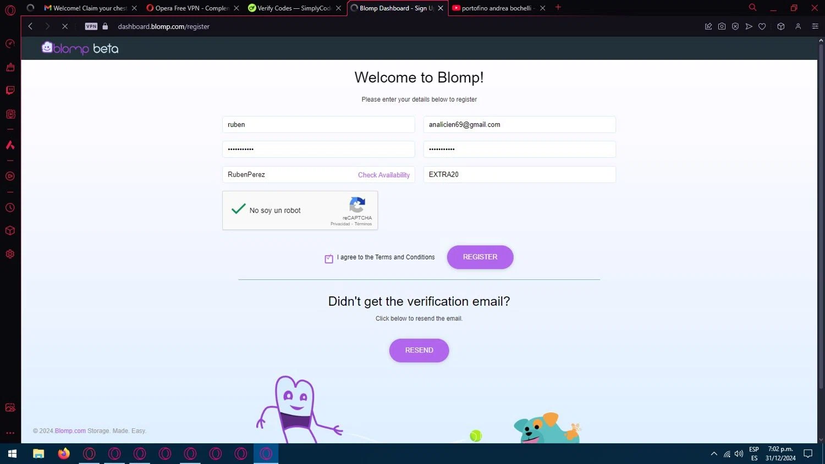
Task: Bookmark page with the heart icon
Action: pyautogui.click(x=762, y=26)
